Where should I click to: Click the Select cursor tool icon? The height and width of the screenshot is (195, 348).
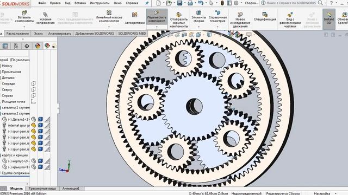tap(212, 3)
